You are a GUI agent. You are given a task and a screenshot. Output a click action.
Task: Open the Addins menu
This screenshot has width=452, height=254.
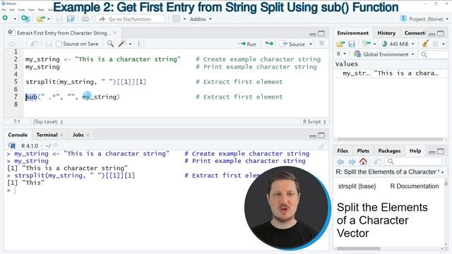coord(201,19)
